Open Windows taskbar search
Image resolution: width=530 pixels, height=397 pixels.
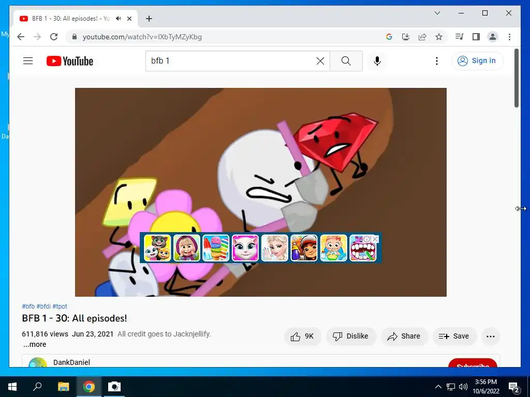pyautogui.click(x=37, y=387)
